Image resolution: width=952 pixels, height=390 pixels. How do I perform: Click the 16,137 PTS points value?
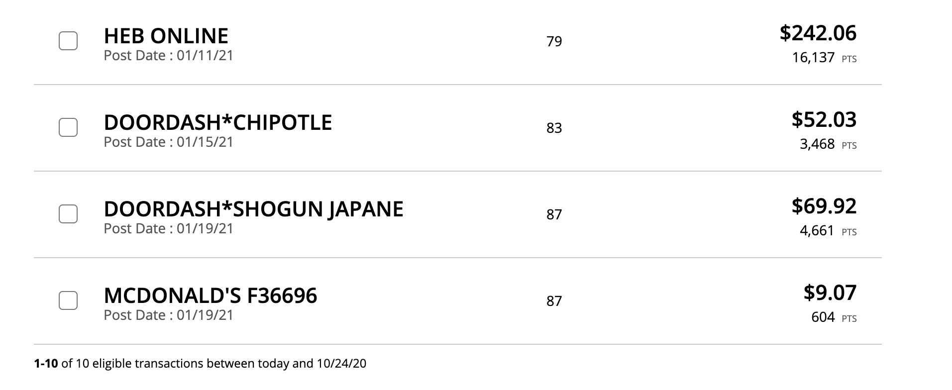click(824, 58)
